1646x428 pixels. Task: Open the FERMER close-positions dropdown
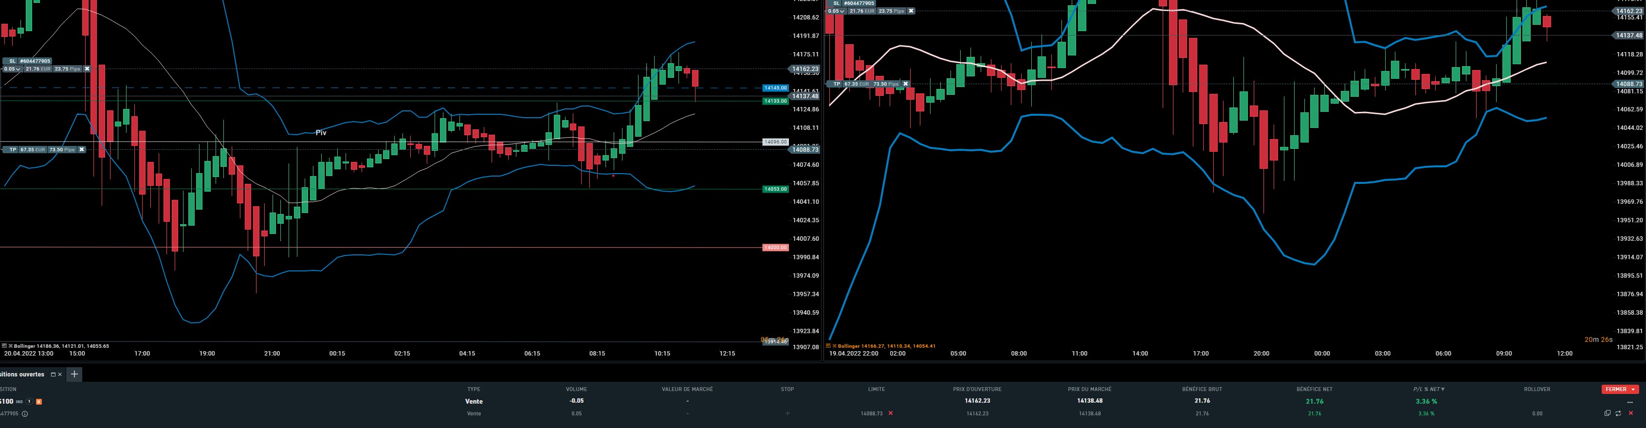click(1620, 389)
